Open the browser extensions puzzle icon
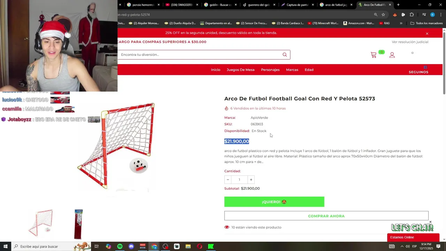The image size is (446, 251). click(x=412, y=15)
